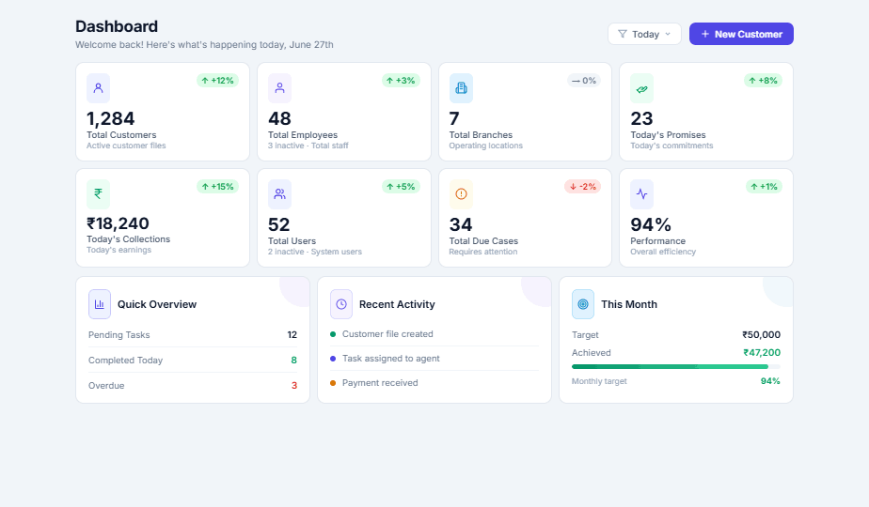Click the This Month target icon

pos(583,304)
